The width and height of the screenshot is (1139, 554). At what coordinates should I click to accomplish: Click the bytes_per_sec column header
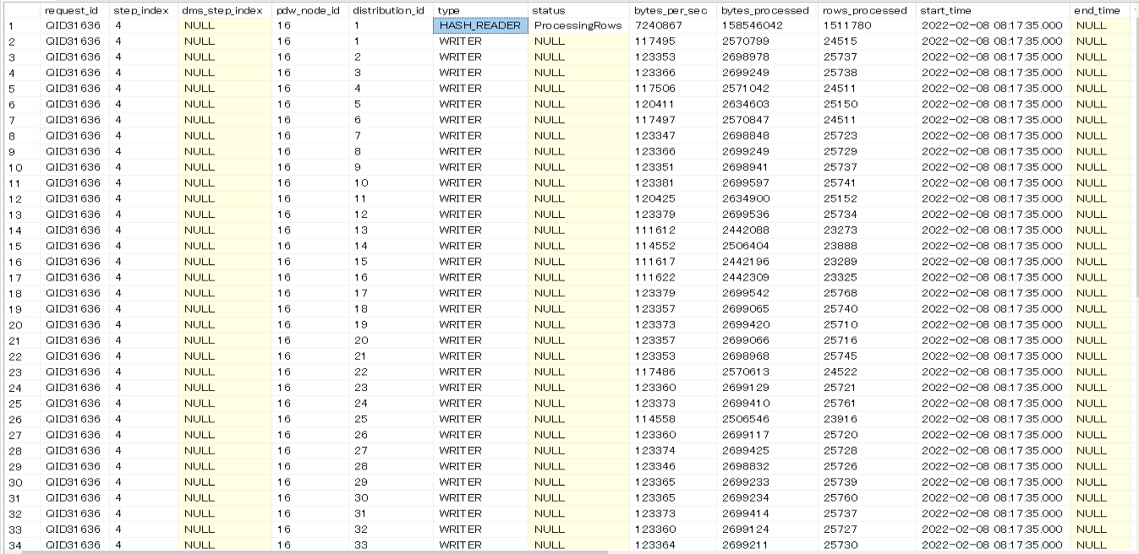tap(672, 10)
